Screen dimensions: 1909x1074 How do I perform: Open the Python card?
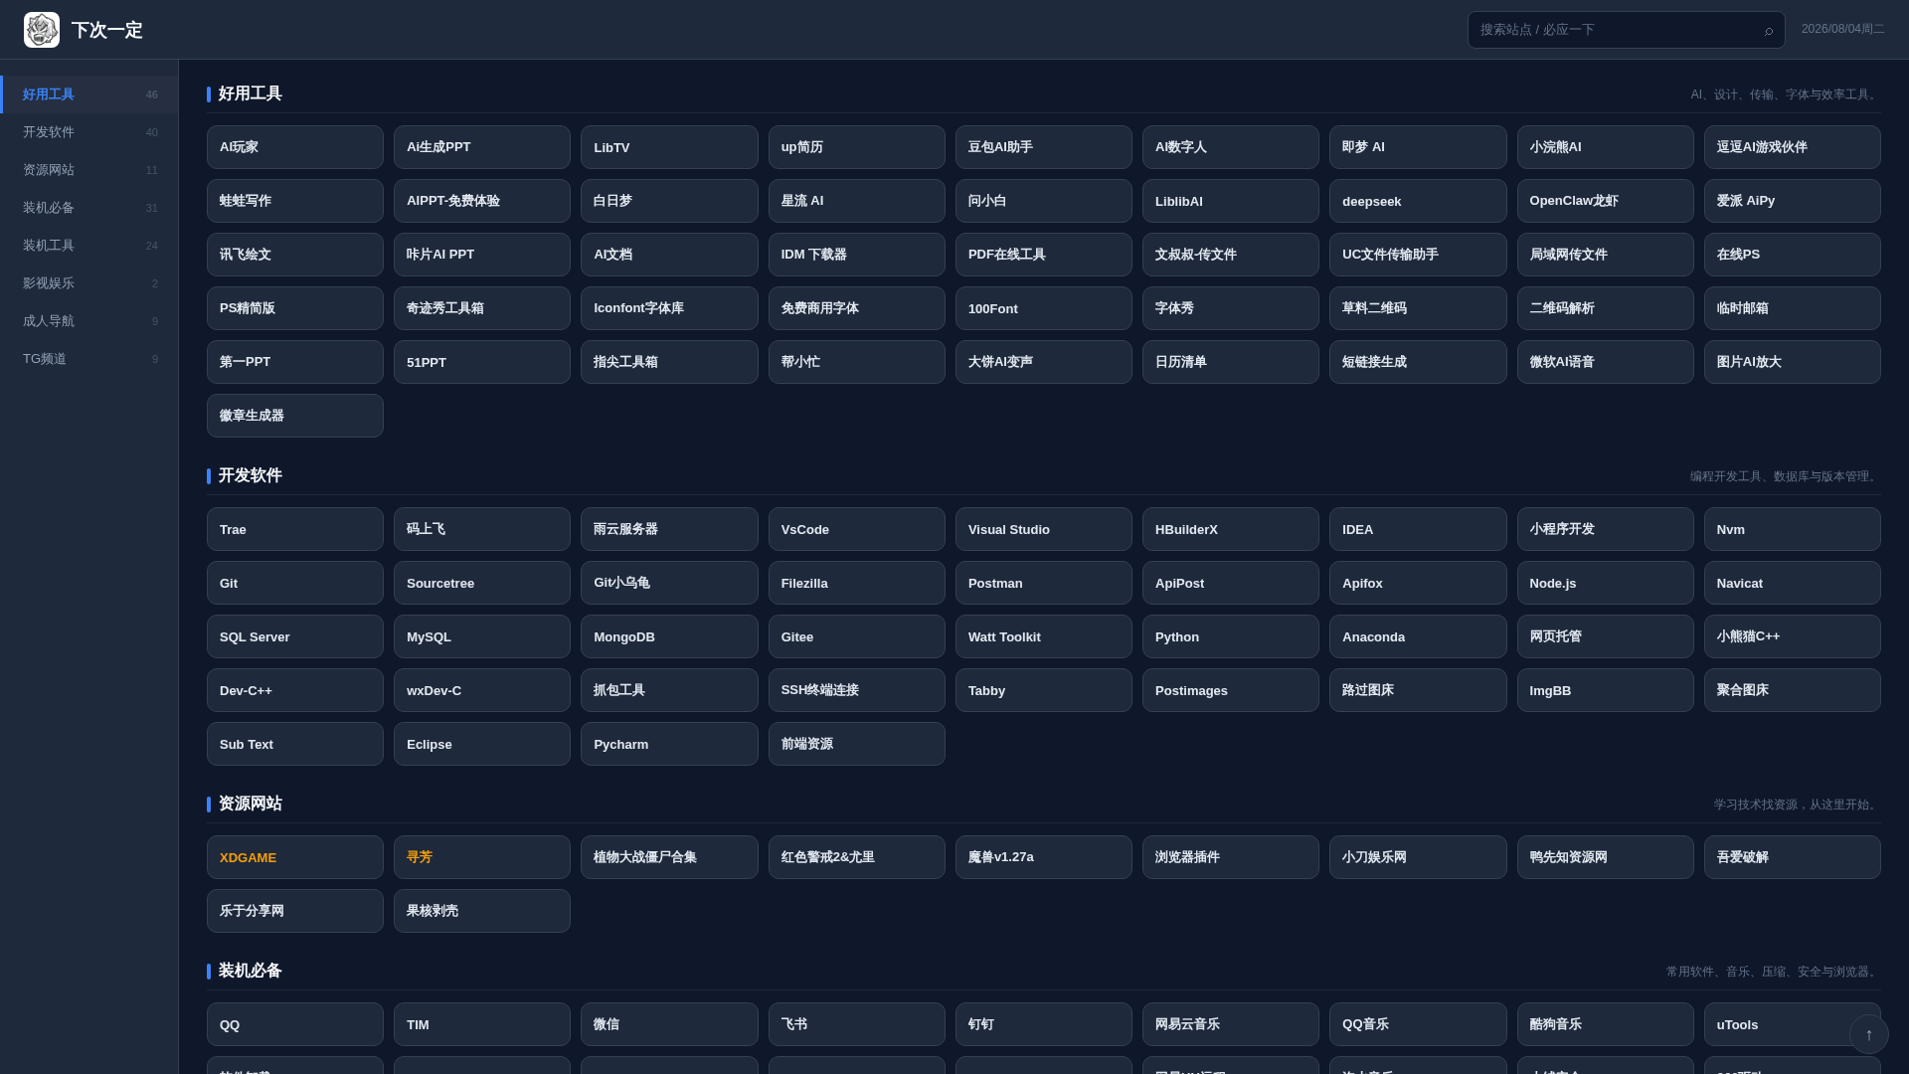(1231, 636)
